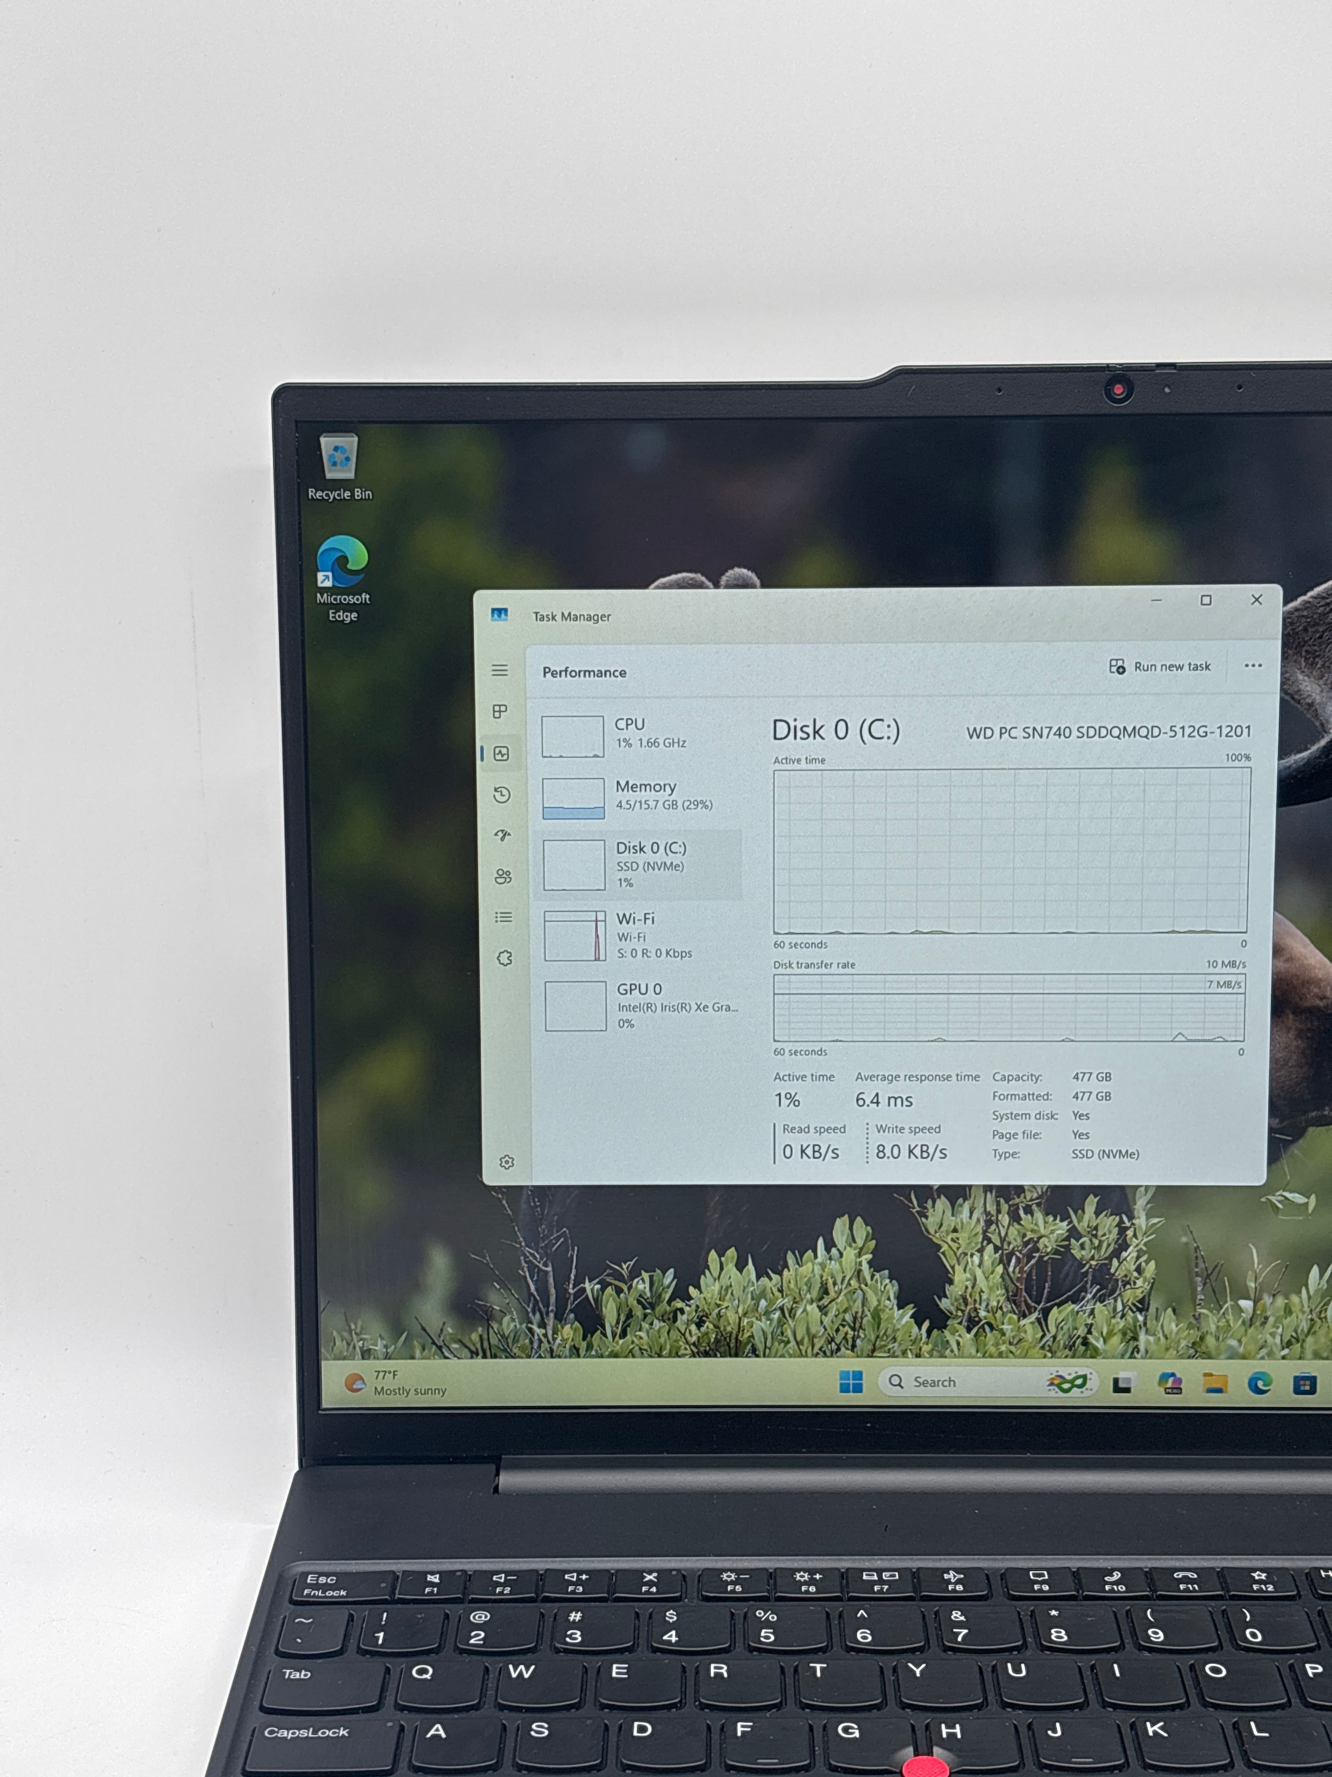Click the 0 KB/s read speed value
This screenshot has width=1332, height=1777.
811,1152
